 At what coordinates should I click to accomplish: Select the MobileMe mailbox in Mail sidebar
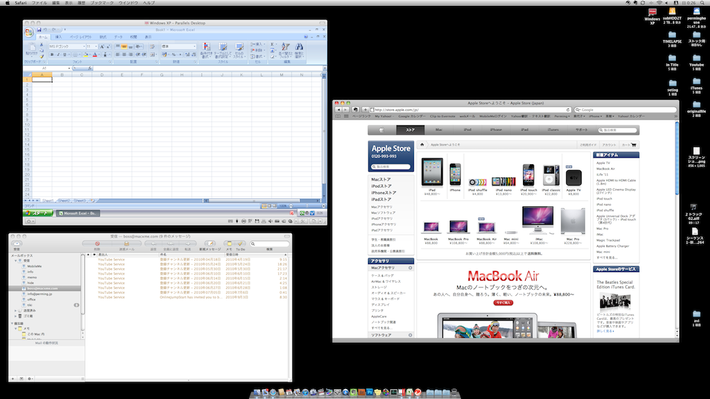(x=35, y=266)
